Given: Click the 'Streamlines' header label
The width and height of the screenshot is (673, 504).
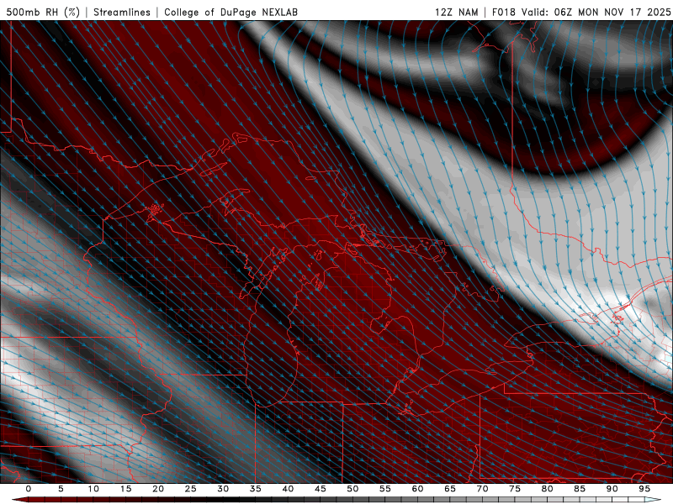Looking at the screenshot, I should pyautogui.click(x=122, y=12).
